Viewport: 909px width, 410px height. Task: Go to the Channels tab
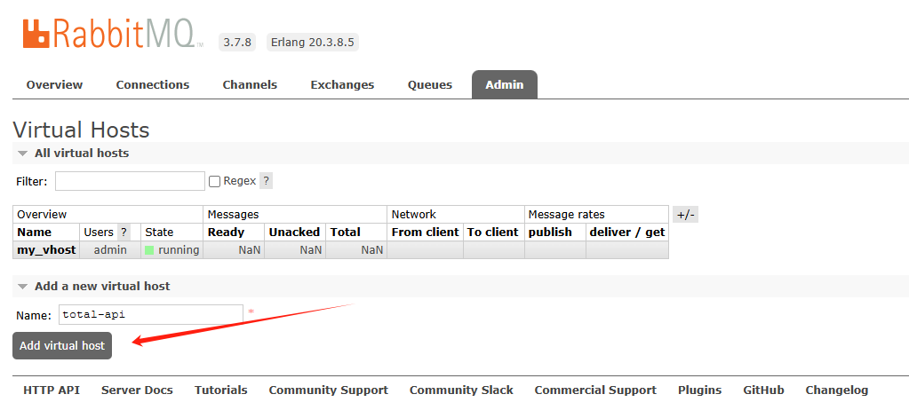250,84
